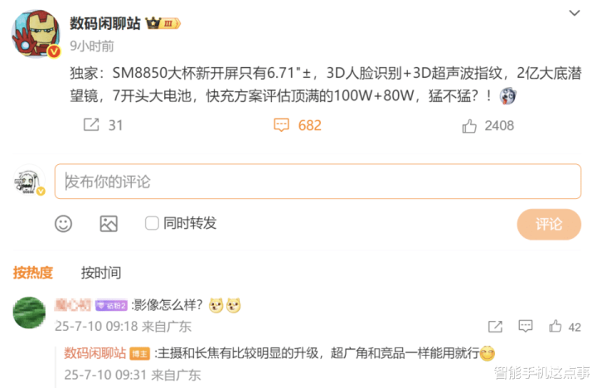
Task: Submit with the orange 评论 button
Action: pyautogui.click(x=549, y=225)
